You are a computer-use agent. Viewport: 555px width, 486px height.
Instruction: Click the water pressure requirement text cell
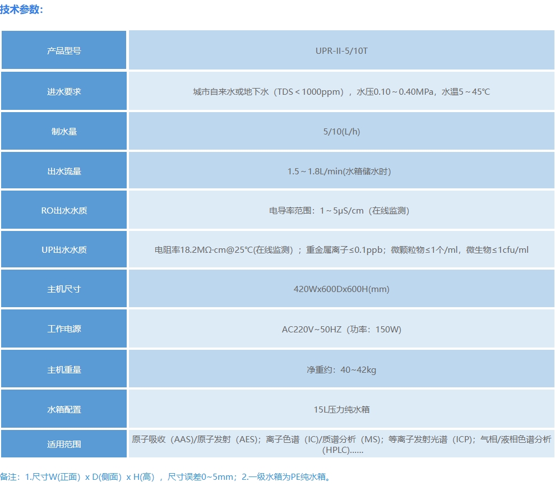341,91
